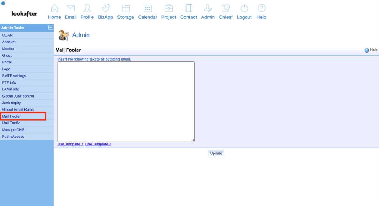Open the Project briefcase icon
Viewport: 379px width, 206px height.
(168, 8)
